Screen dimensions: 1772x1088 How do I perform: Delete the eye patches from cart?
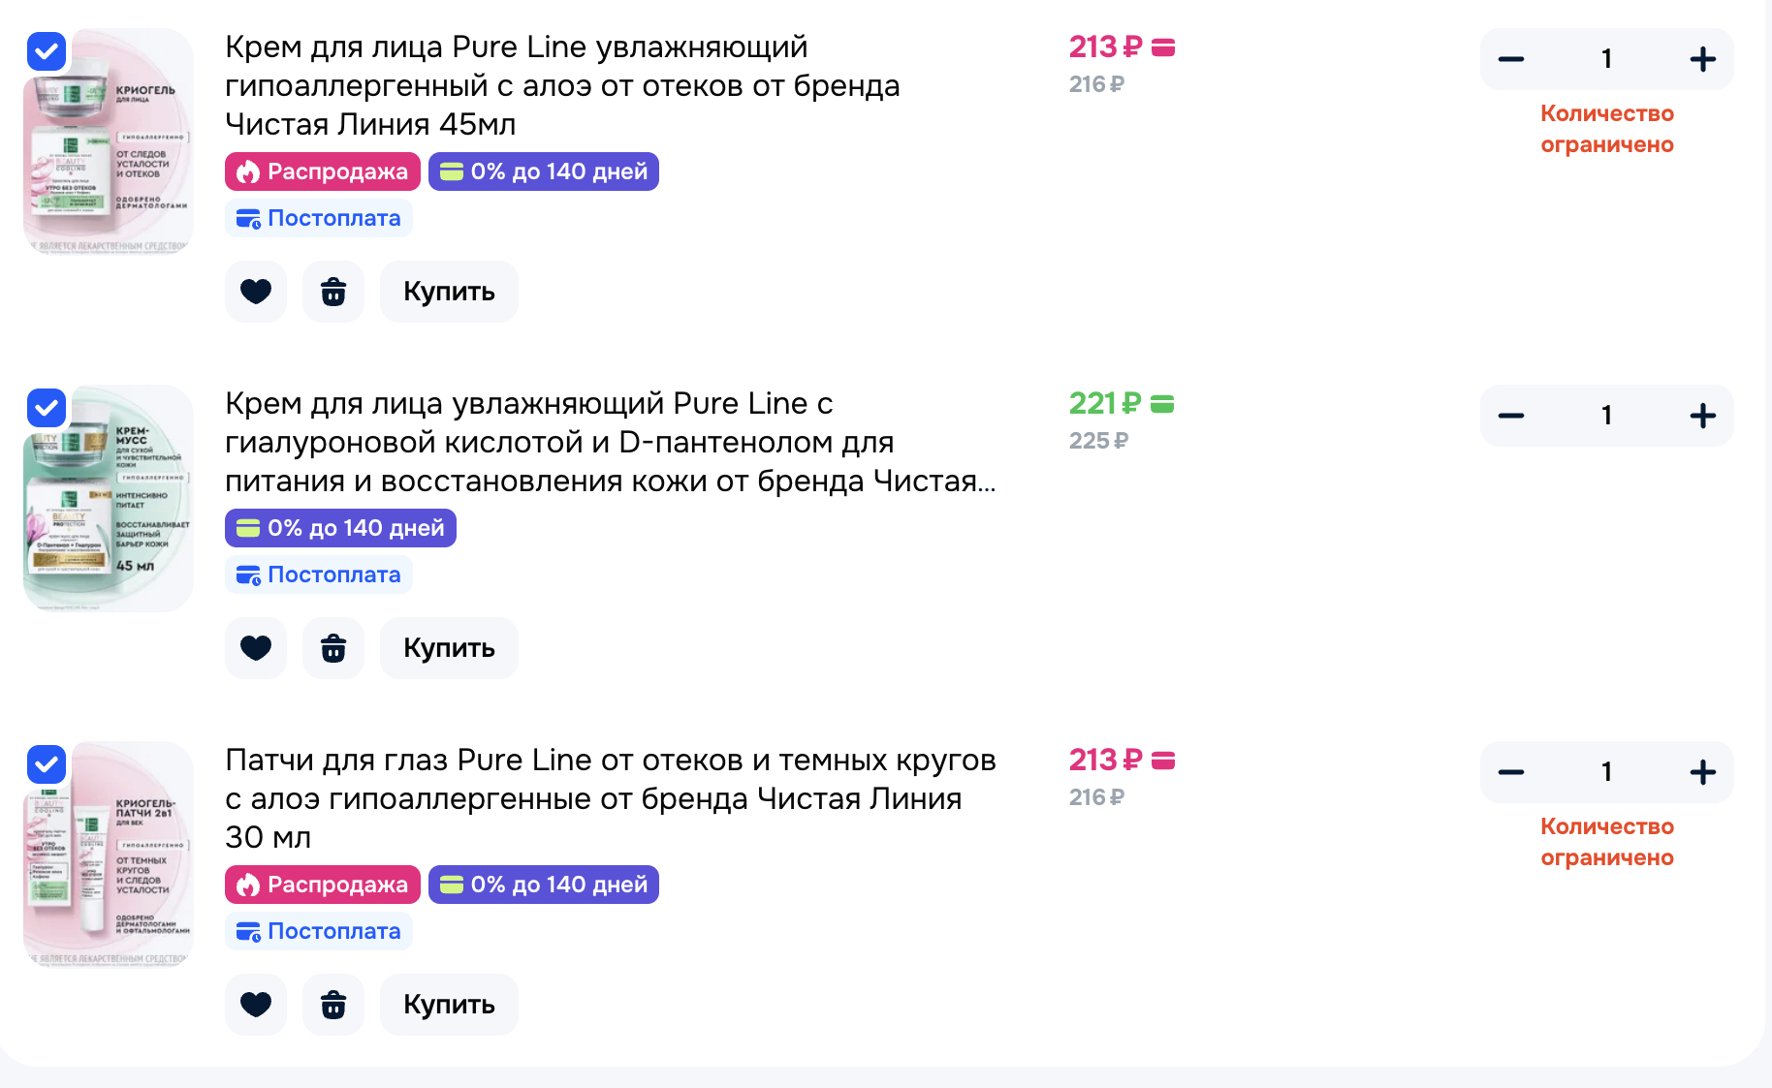pos(333,1005)
